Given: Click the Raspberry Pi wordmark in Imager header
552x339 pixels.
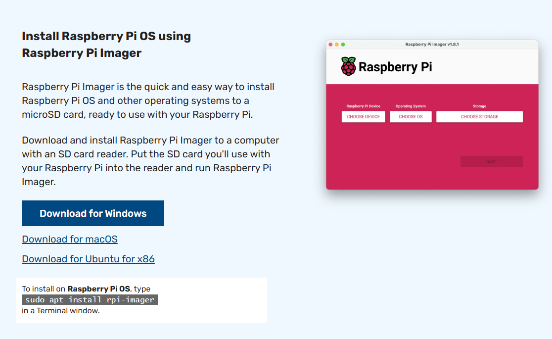Looking at the screenshot, I should coord(395,67).
